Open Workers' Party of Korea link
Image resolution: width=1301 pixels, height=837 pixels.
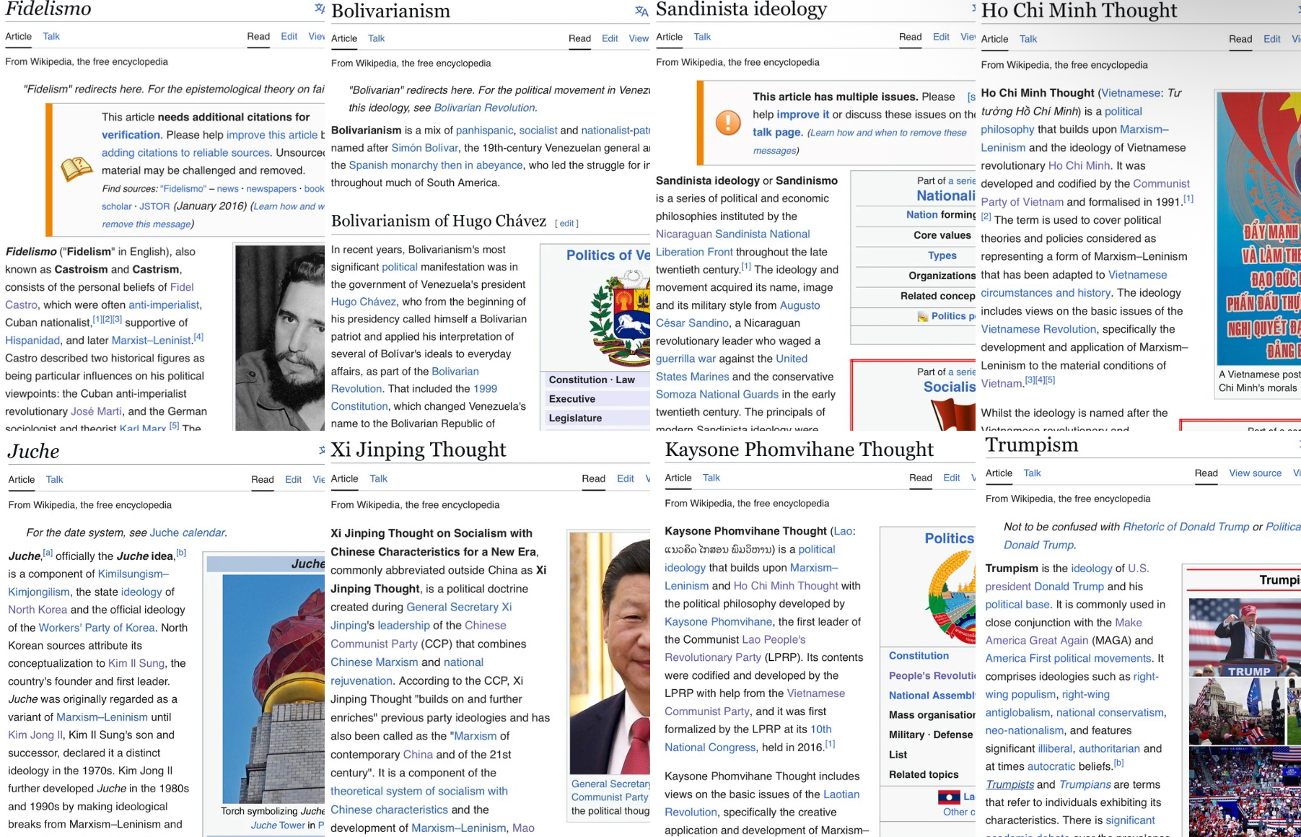97,628
